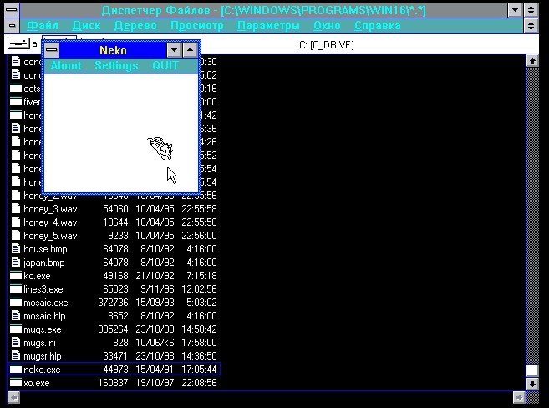This screenshot has width=549, height=408.
Task: Click size value 372736
Action: 113,302
